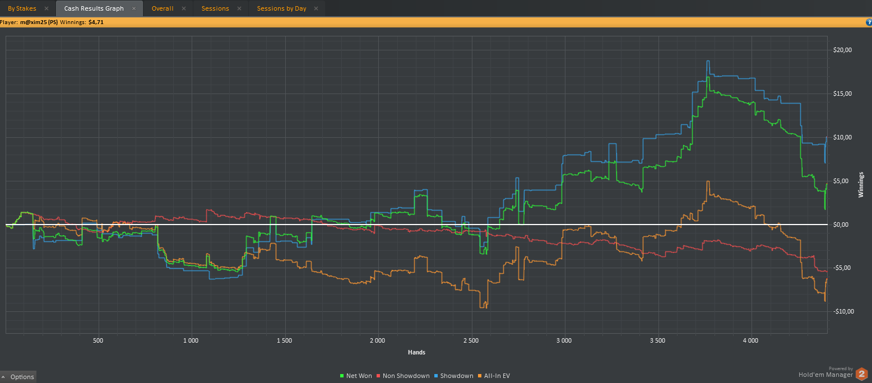Close the Sessions tab

[239, 8]
